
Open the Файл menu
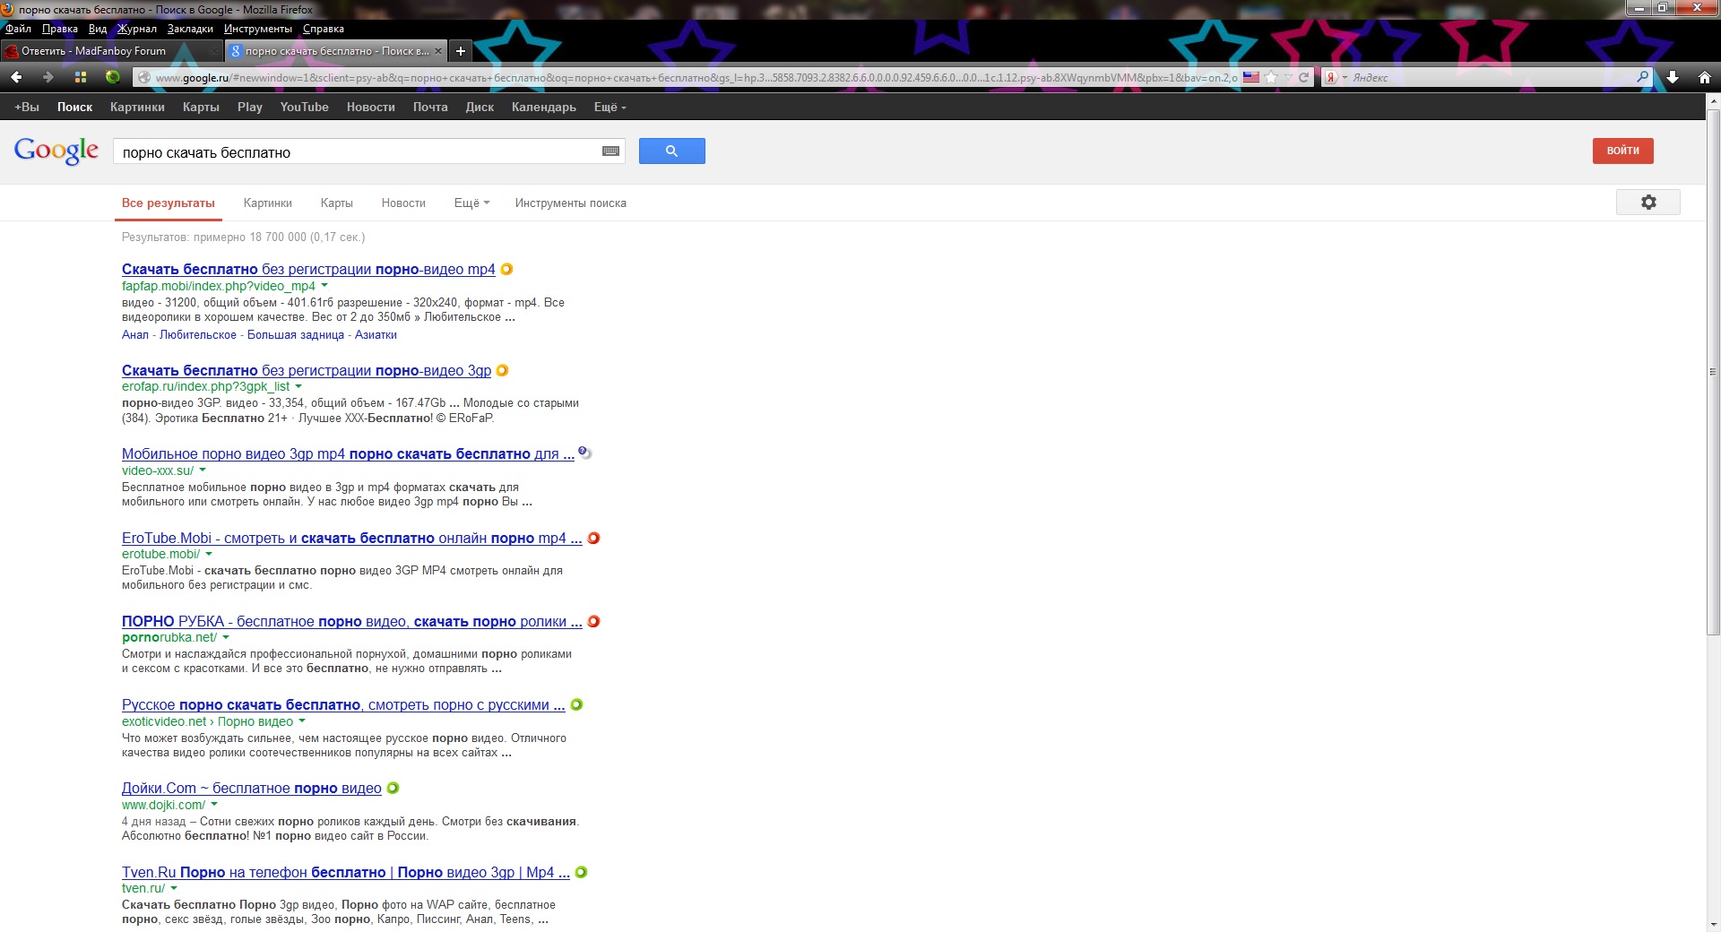click(18, 29)
